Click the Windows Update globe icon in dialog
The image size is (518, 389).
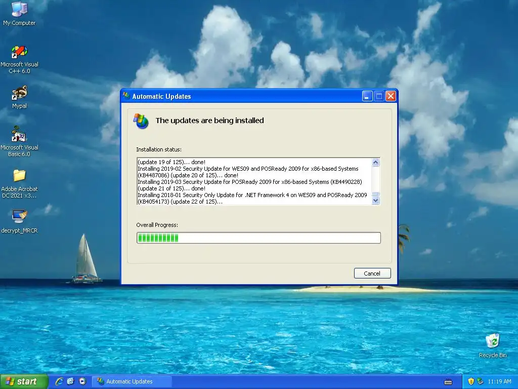[141, 121]
